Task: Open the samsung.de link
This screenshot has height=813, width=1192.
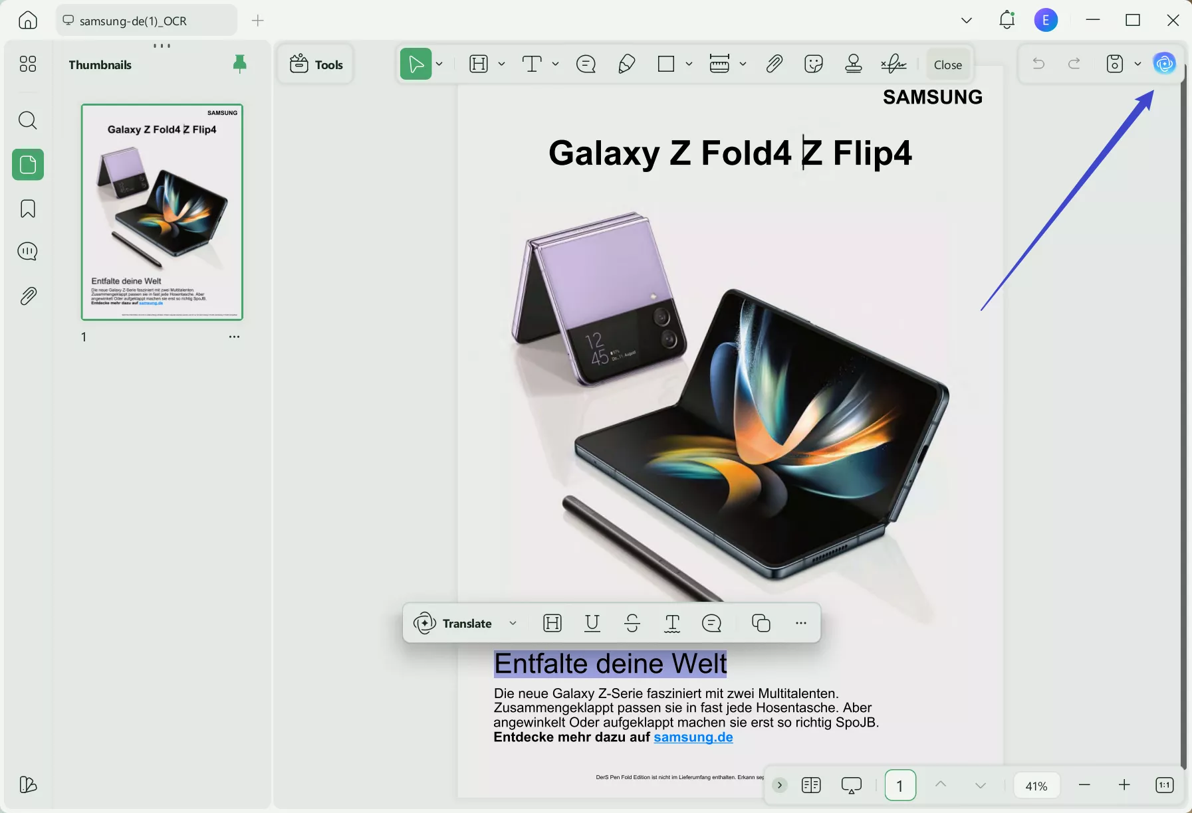Action: point(693,737)
